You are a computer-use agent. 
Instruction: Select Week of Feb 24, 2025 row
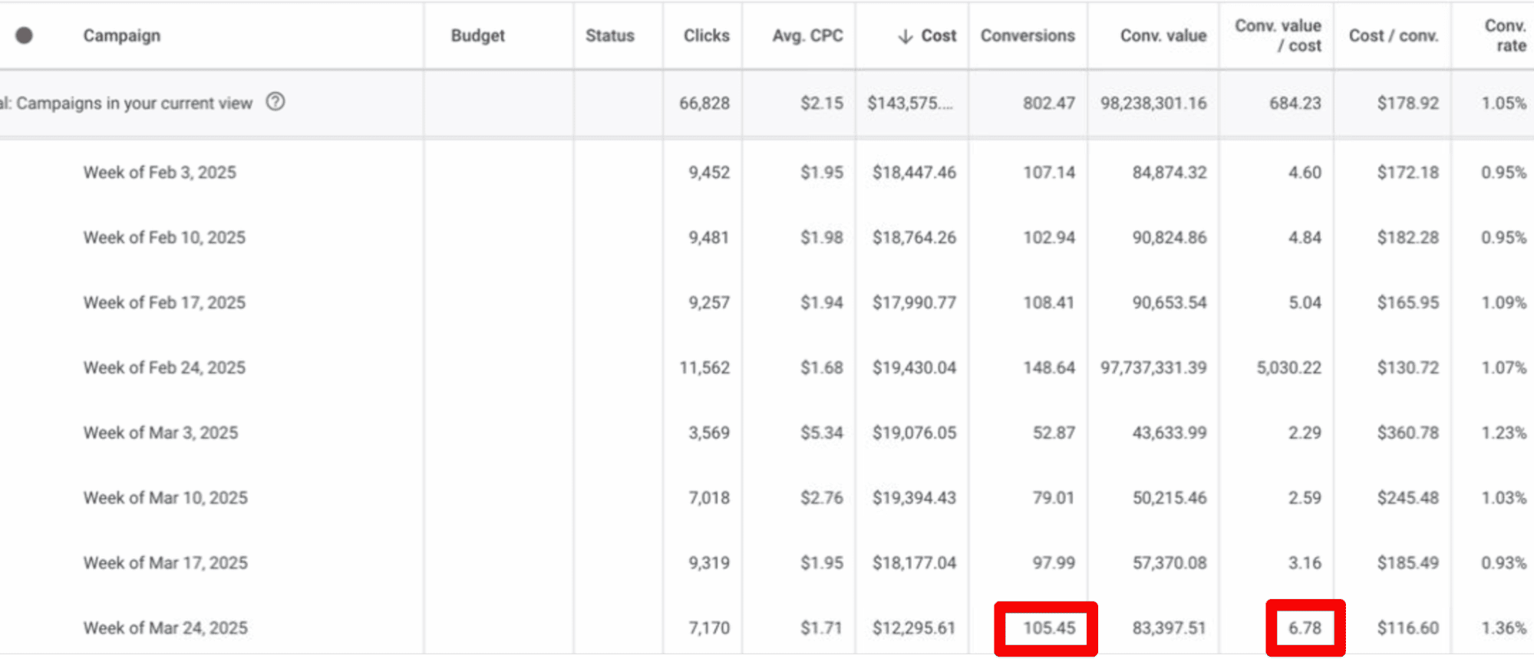164,368
